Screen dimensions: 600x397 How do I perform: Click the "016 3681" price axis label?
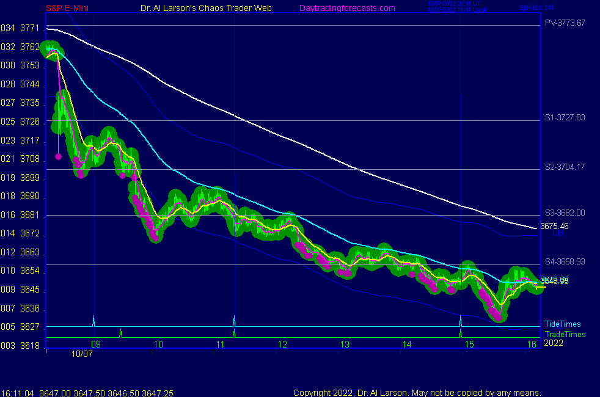(20, 215)
